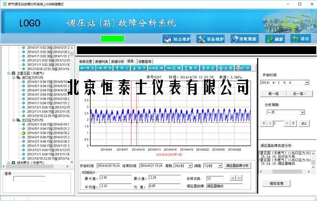Switch to the 报表 tab

pyautogui.click(x=131, y=61)
